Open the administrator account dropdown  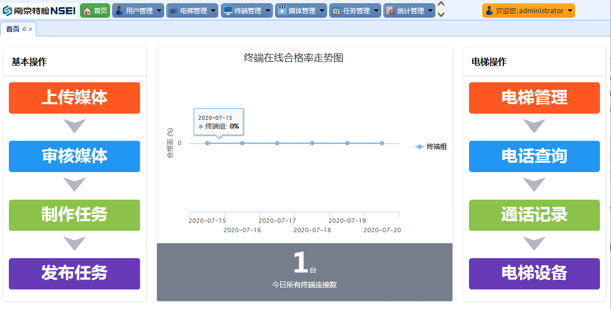click(x=570, y=10)
